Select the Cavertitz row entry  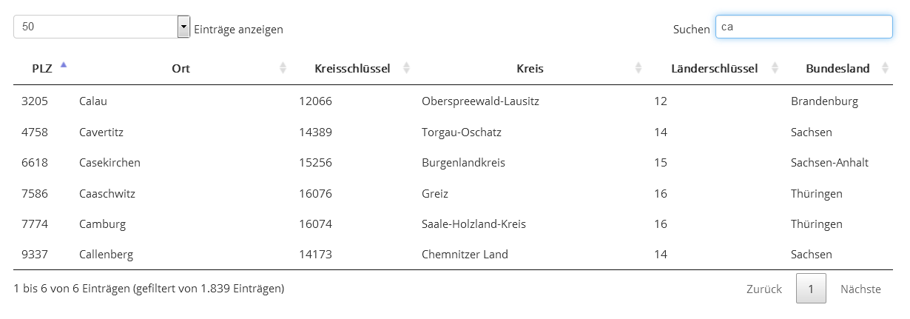click(454, 132)
